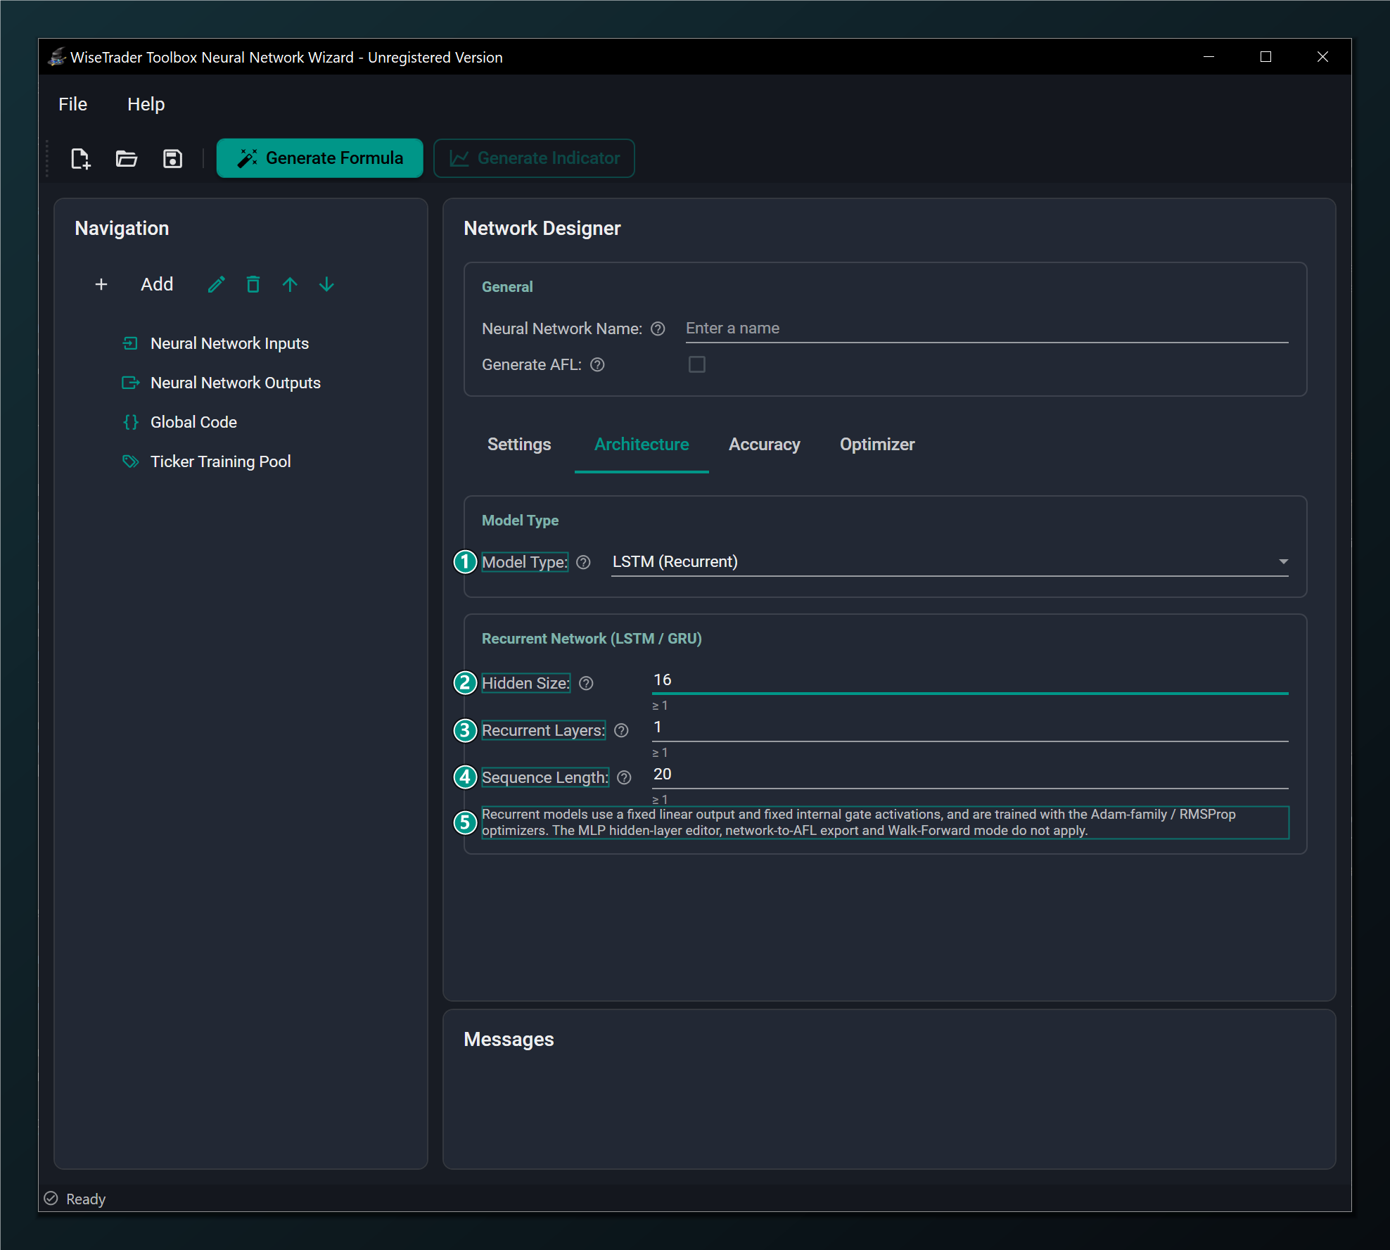Click the Ticker Training Pool tag icon
The width and height of the screenshot is (1390, 1250).
(x=130, y=461)
